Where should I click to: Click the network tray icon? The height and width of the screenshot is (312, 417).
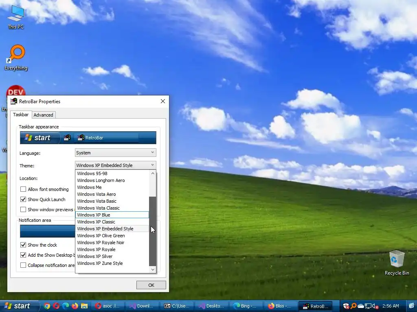click(x=368, y=306)
